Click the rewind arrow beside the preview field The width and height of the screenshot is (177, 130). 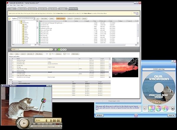pos(55,49)
